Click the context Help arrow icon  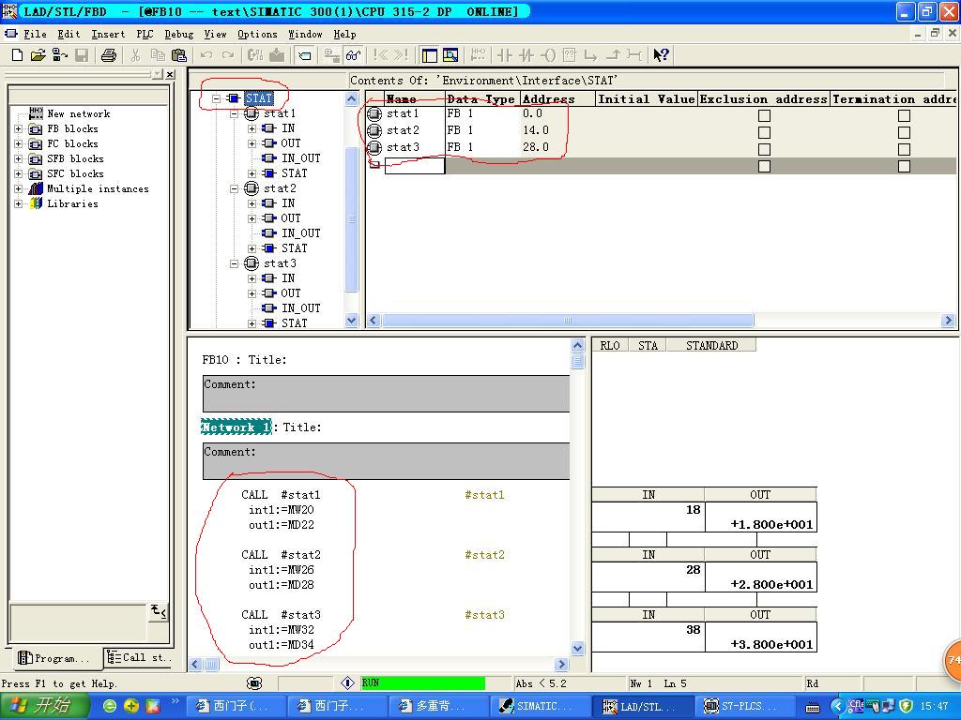(x=661, y=55)
